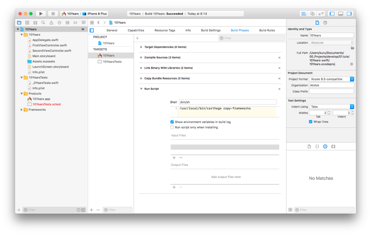Open AppDelegate.swift in navigator
Viewport: 371px width, 235px height.
tap(45, 40)
